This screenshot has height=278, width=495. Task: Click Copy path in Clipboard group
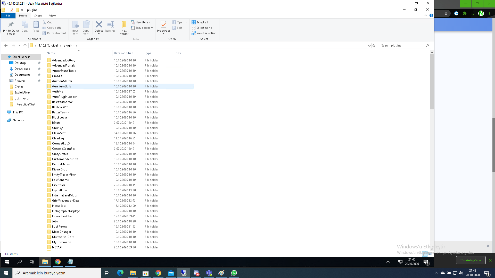coord(52,28)
